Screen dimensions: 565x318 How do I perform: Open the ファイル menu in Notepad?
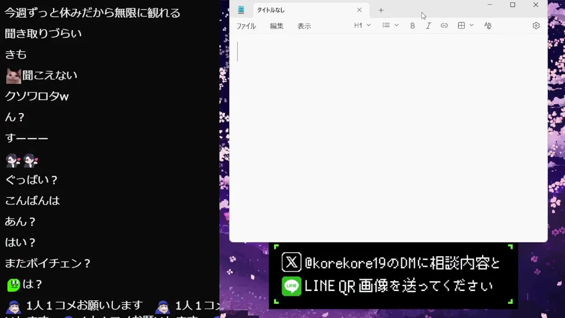tap(246, 26)
